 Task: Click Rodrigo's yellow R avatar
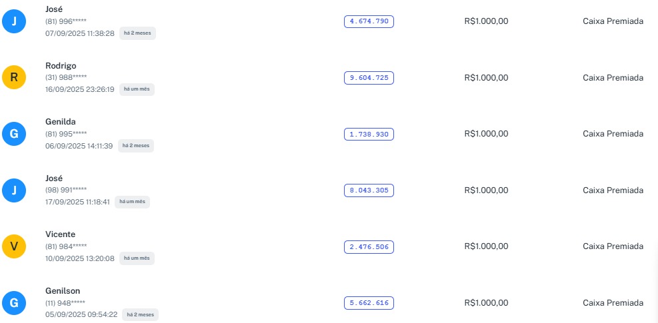(14, 78)
